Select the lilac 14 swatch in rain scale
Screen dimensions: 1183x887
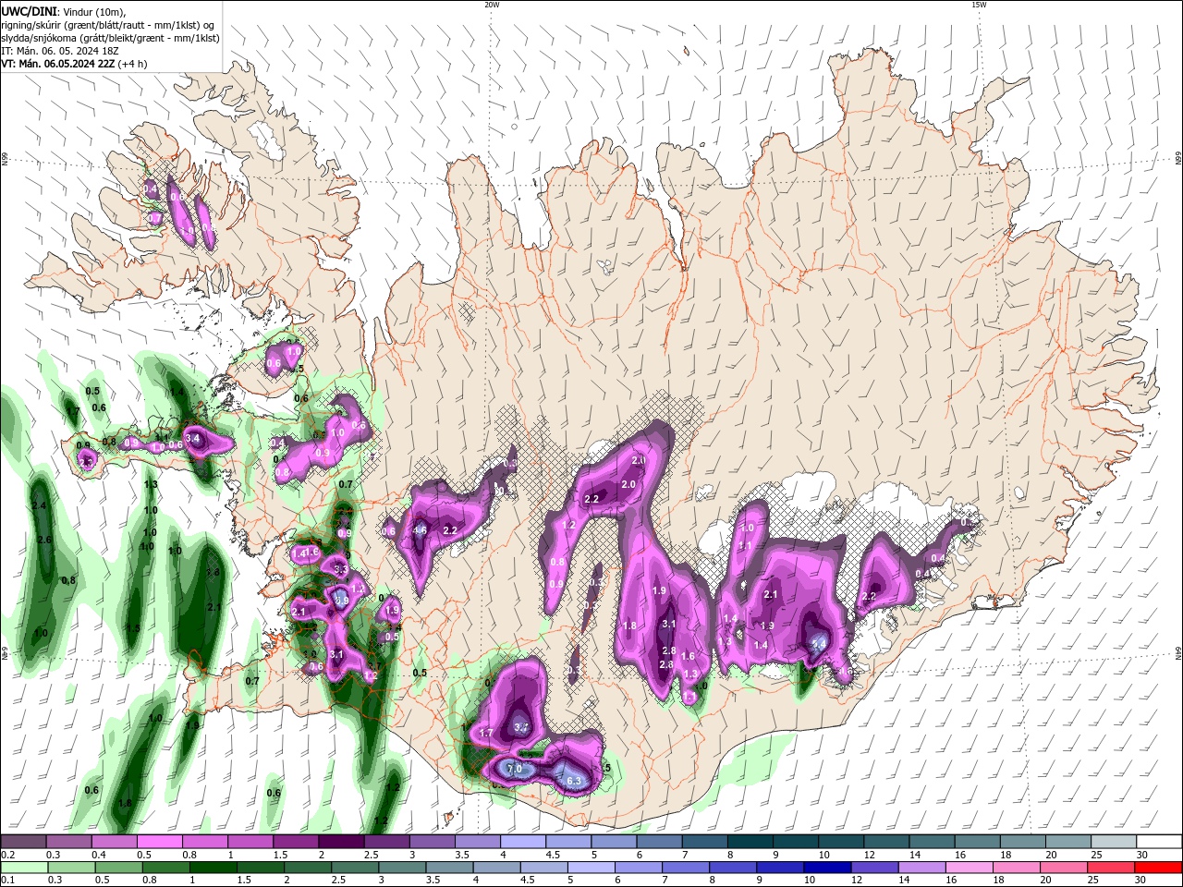pos(922,868)
